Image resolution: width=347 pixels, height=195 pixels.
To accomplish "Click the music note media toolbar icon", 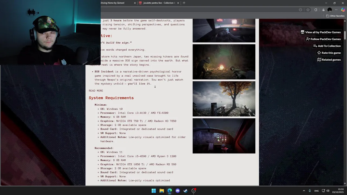I will (323, 10).
